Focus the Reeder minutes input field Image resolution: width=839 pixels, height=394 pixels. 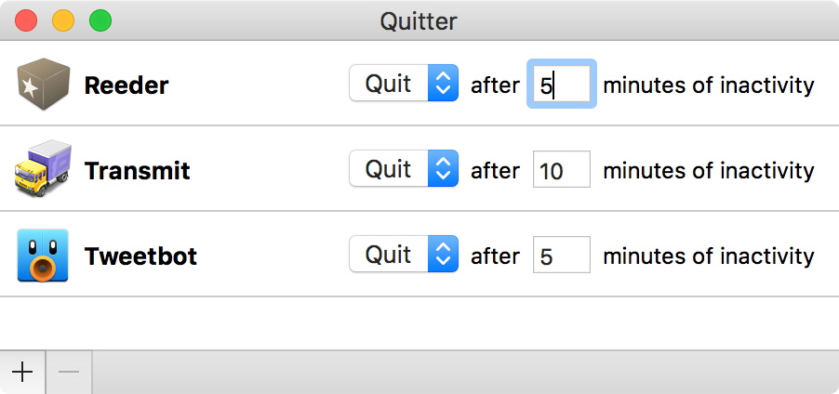pos(562,84)
